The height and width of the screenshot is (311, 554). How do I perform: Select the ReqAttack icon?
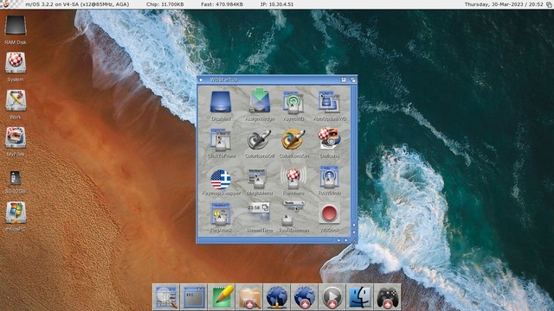pyautogui.click(x=221, y=214)
